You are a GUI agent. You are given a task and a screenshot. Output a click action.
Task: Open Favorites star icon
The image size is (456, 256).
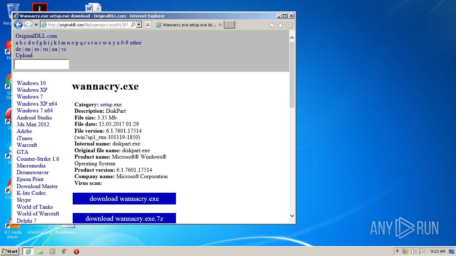tap(280, 25)
